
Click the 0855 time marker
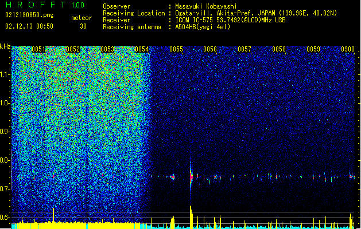[176, 49]
